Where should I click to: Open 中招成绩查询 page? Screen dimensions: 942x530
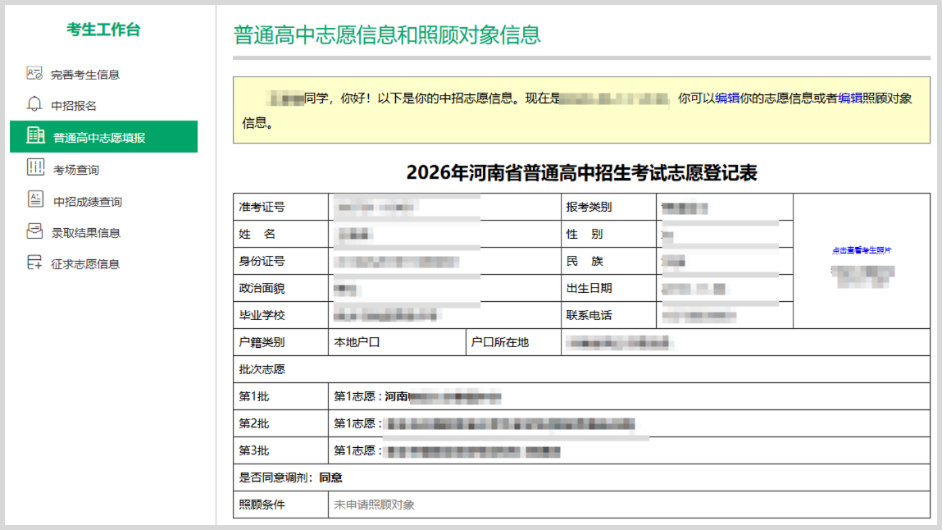click(x=88, y=202)
